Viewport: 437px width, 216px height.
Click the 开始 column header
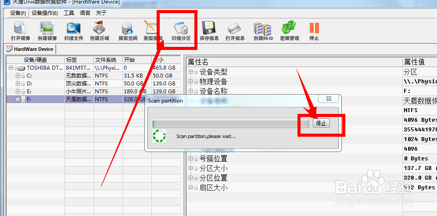137,60
